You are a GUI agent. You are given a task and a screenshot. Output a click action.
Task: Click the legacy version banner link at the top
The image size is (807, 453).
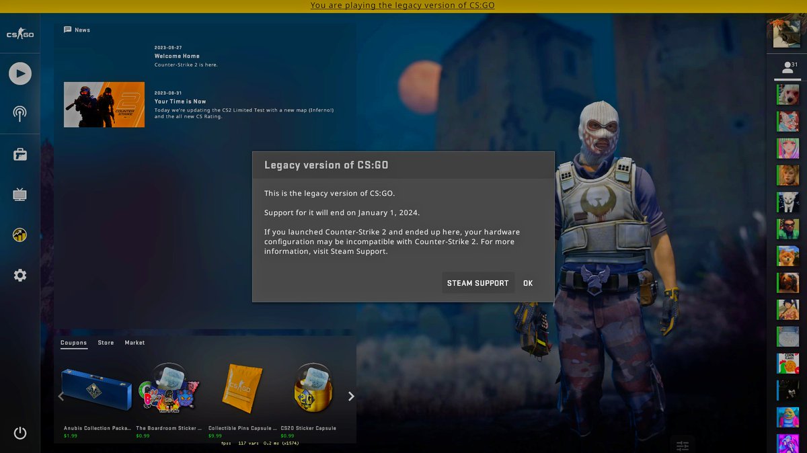pyautogui.click(x=403, y=5)
